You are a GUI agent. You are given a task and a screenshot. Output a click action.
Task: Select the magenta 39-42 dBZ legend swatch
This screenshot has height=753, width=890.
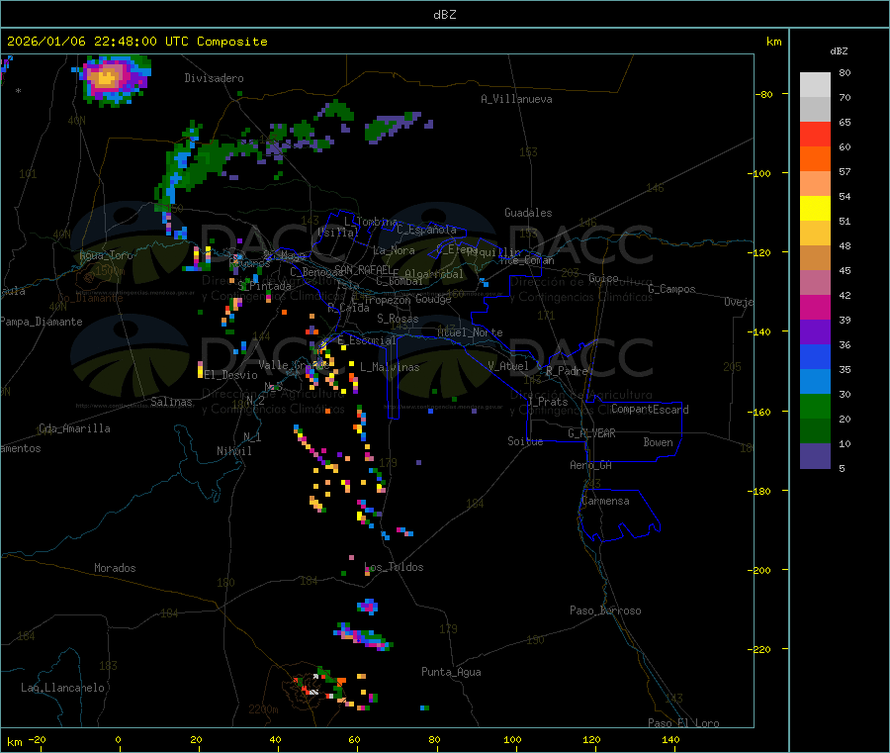pos(815,307)
